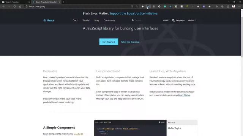Open the browser settings ellipsis menu
This screenshot has height=136, width=243.
pos(240,6)
